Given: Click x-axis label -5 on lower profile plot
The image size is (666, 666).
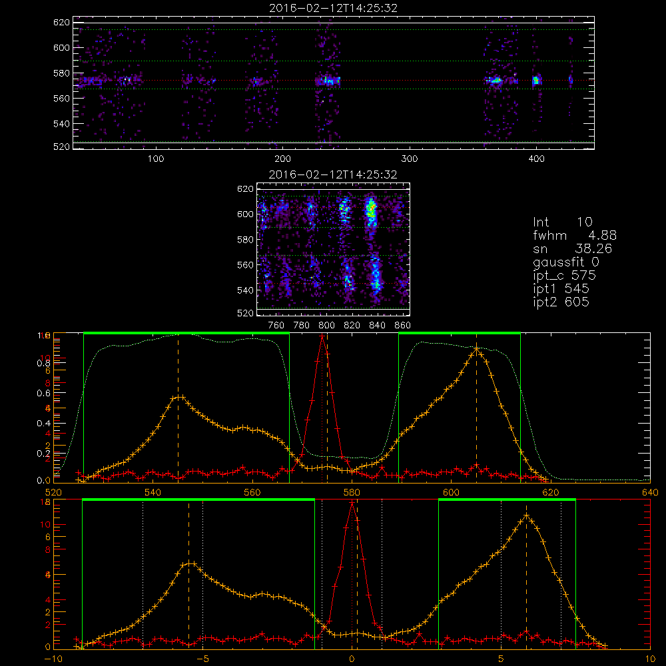Looking at the screenshot, I should coord(202,659).
